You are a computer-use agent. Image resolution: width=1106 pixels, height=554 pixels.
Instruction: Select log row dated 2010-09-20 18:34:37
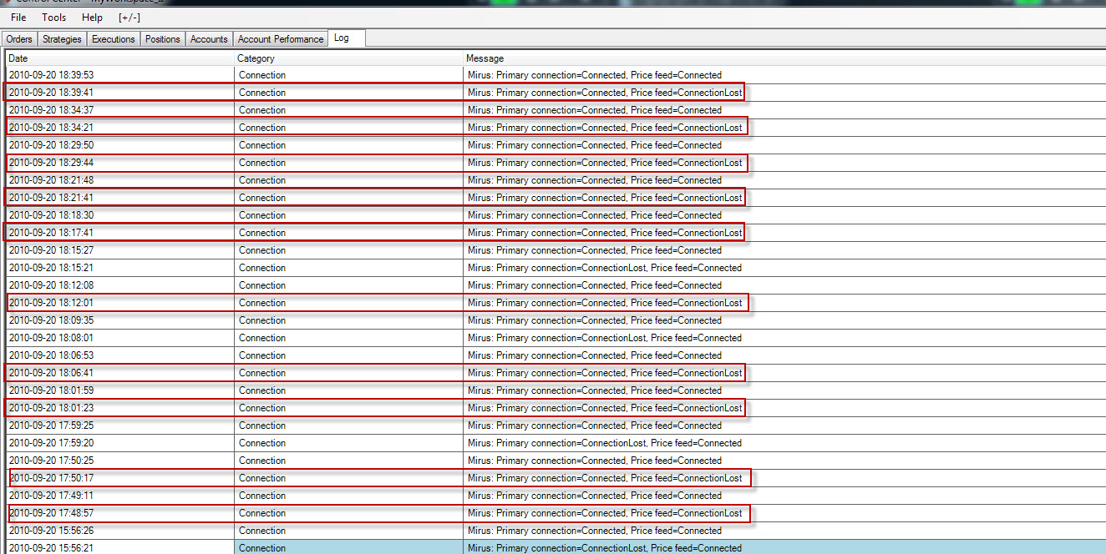(x=556, y=110)
